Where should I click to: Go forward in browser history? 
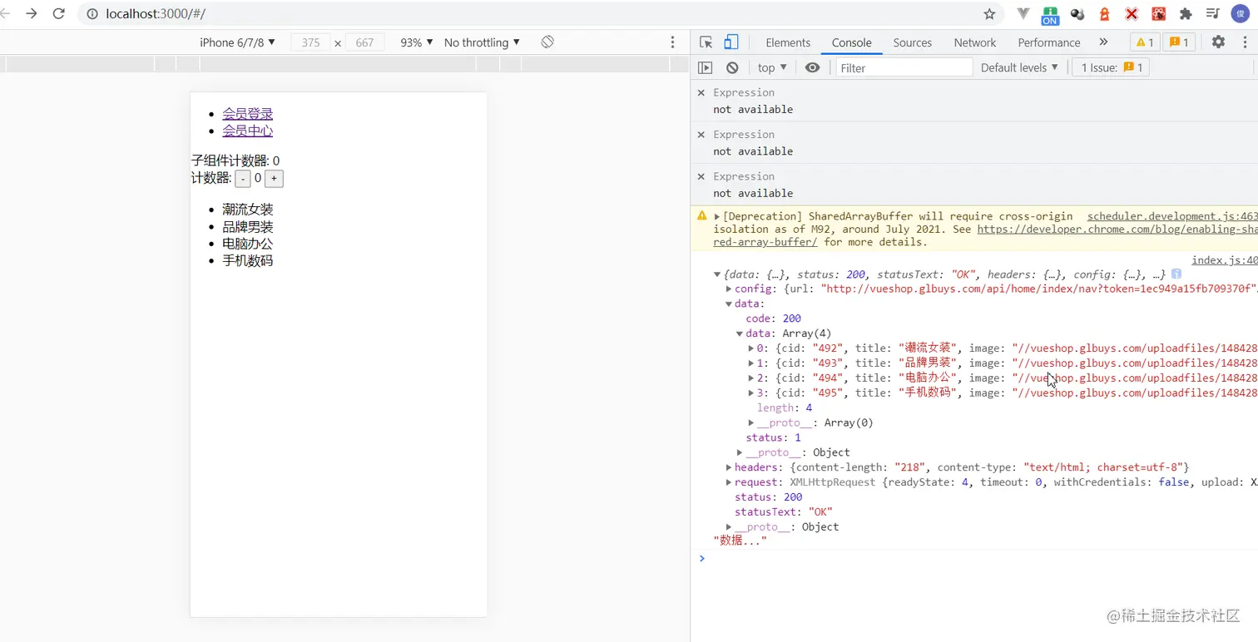(31, 13)
